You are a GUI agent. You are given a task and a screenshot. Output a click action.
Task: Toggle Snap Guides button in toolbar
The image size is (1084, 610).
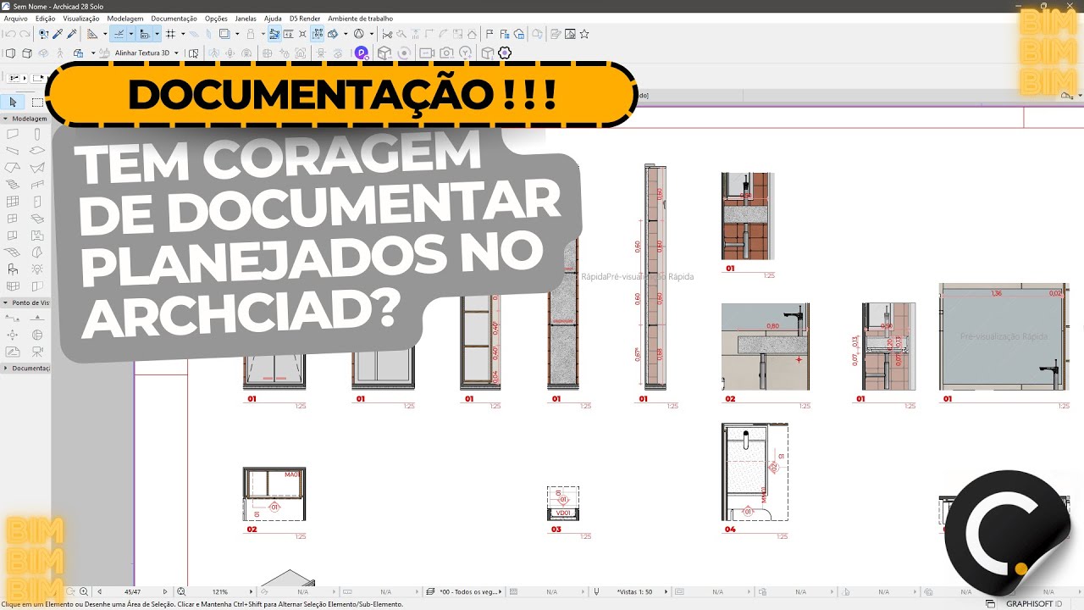tap(145, 34)
